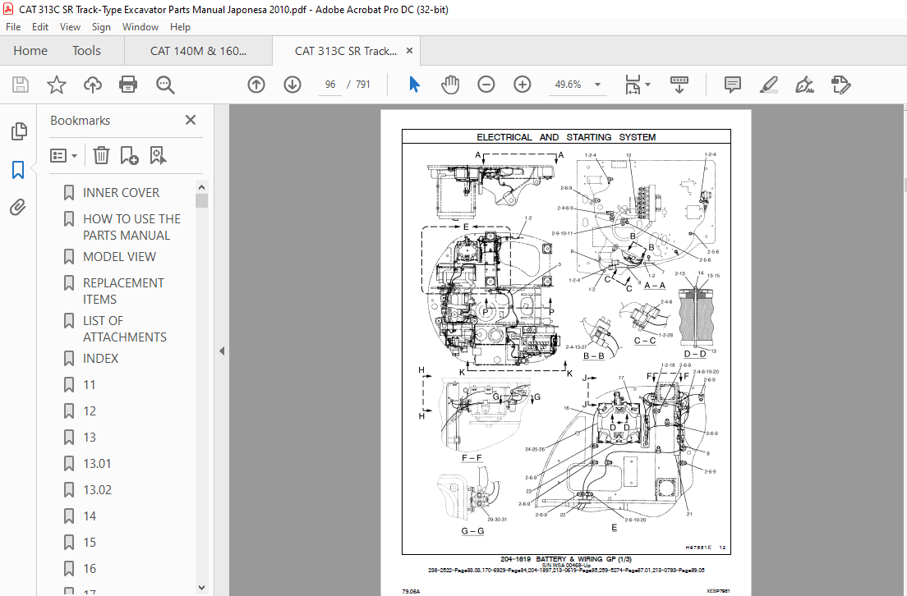Select bookmark 16
The image size is (907, 596).
89,569
